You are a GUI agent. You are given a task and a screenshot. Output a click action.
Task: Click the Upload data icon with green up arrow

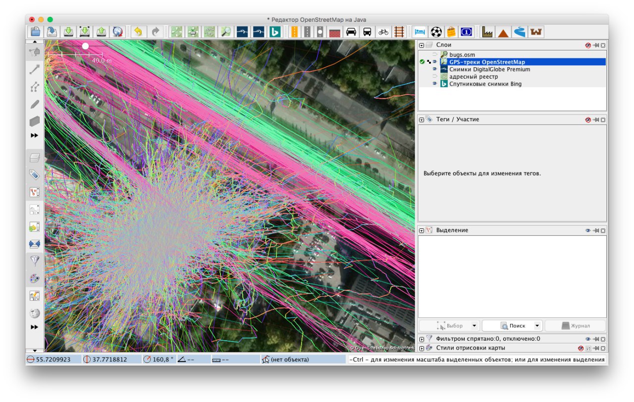point(101,32)
